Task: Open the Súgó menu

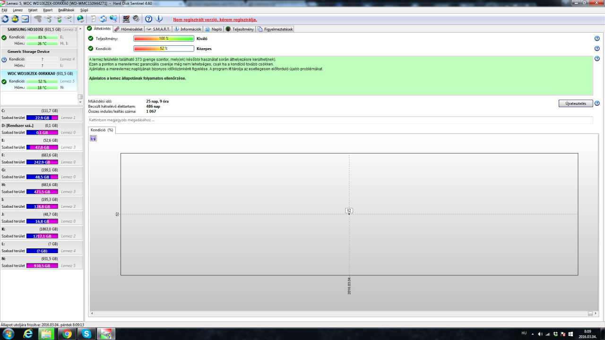Action: (x=84, y=10)
